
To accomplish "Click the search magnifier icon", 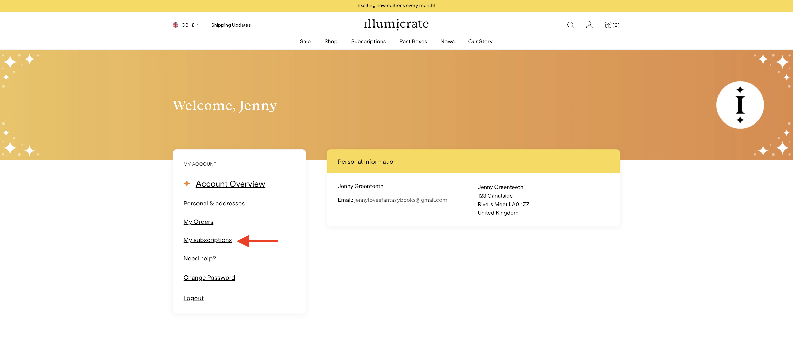I will [570, 25].
